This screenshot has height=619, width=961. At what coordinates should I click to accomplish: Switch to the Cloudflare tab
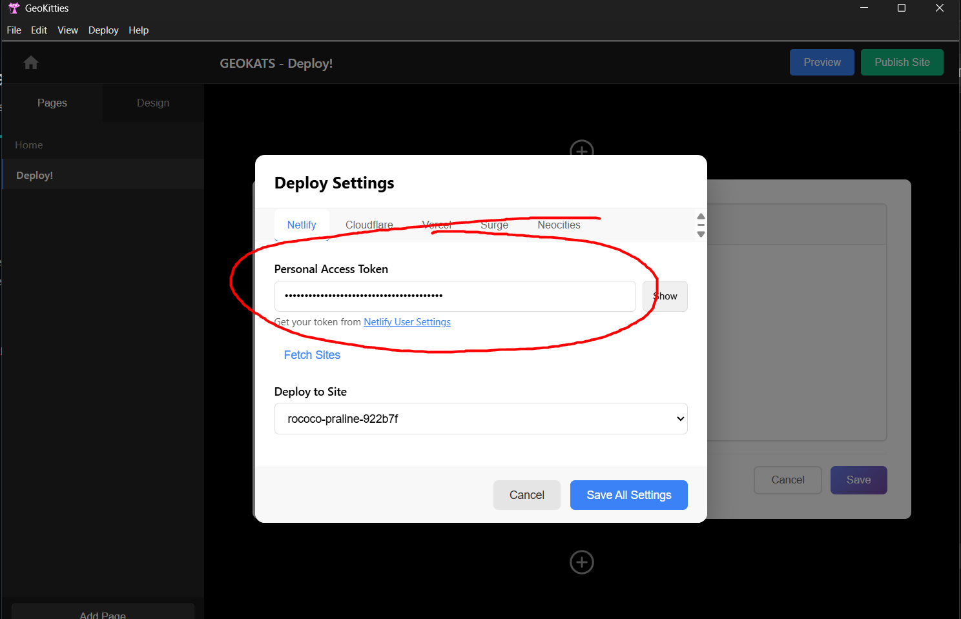pyautogui.click(x=369, y=225)
